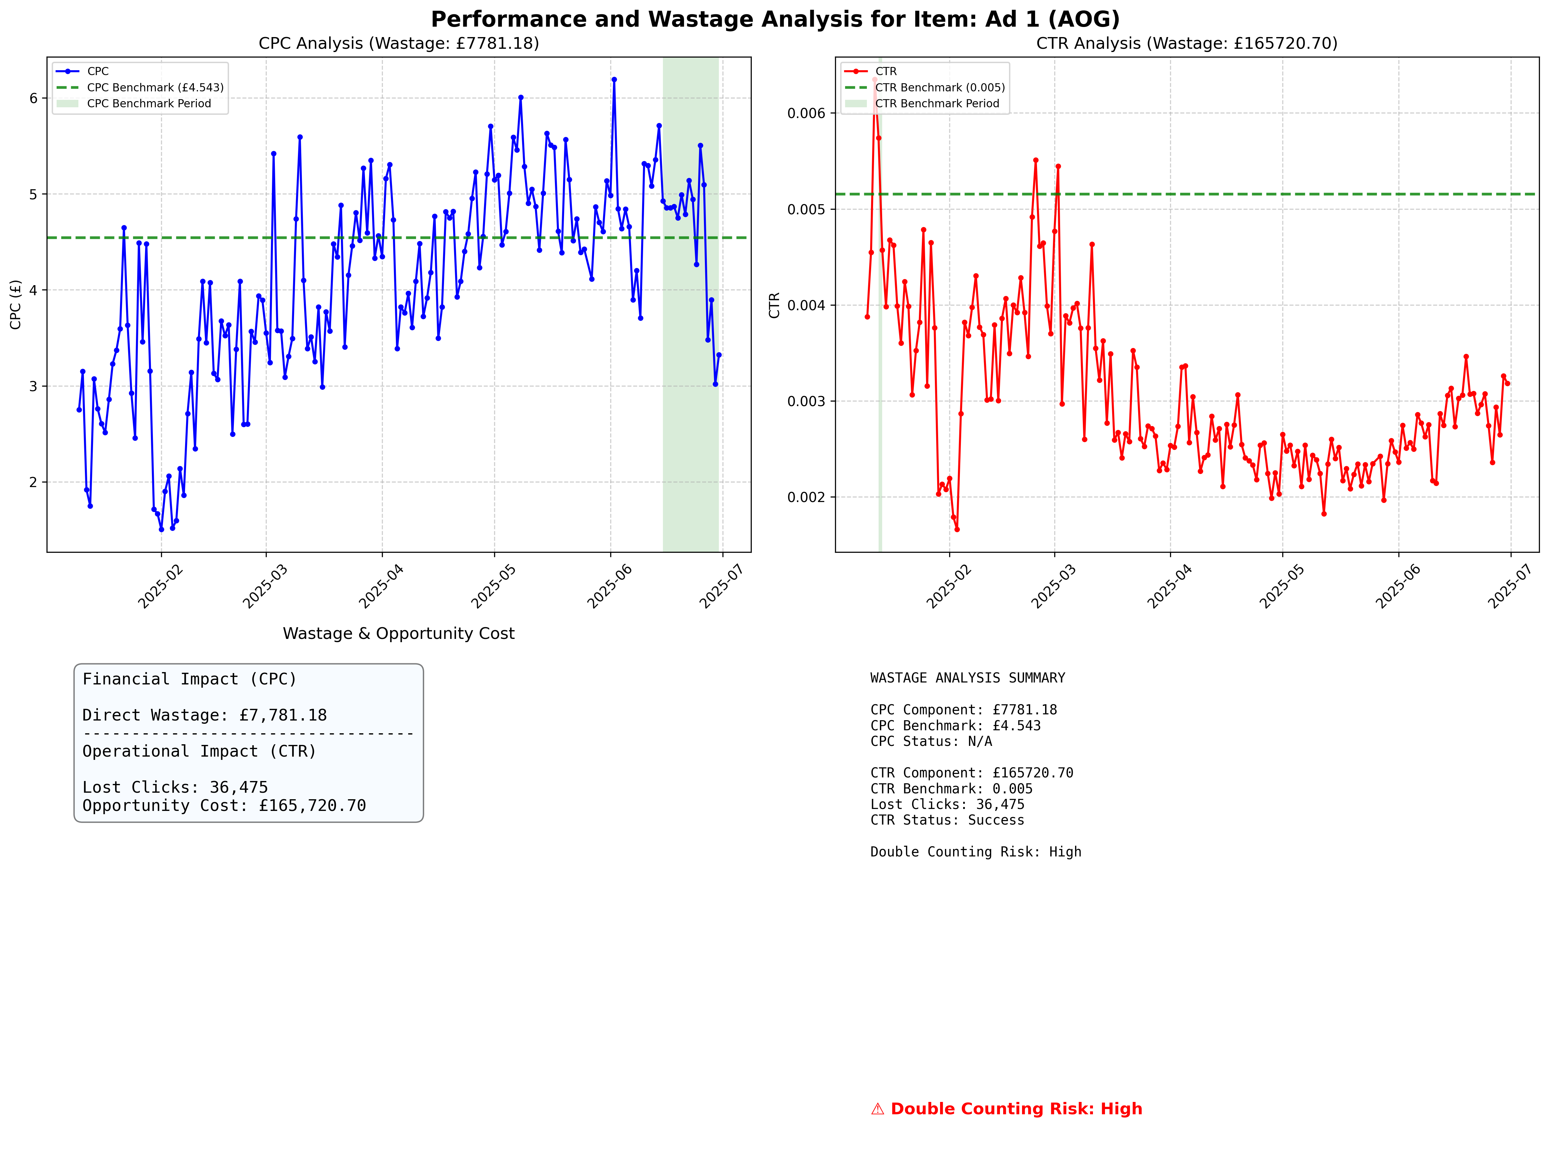Open the Wastage & Opportunity Cost section
The width and height of the screenshot is (1549, 1152).
(398, 633)
